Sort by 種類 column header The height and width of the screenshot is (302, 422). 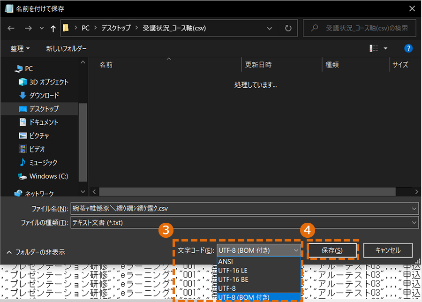tap(332, 65)
